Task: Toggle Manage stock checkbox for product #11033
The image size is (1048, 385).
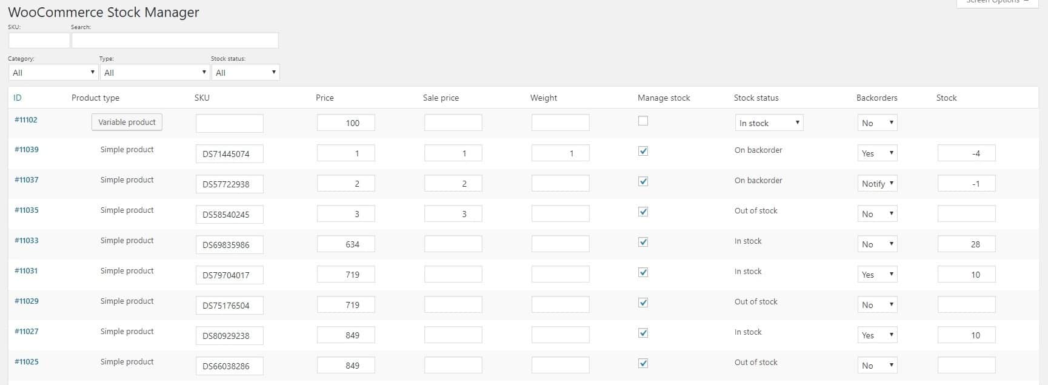Action: coord(643,242)
